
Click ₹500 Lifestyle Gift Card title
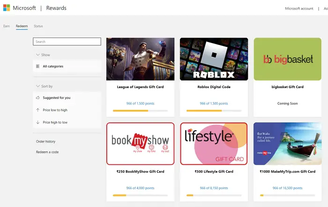(214, 172)
